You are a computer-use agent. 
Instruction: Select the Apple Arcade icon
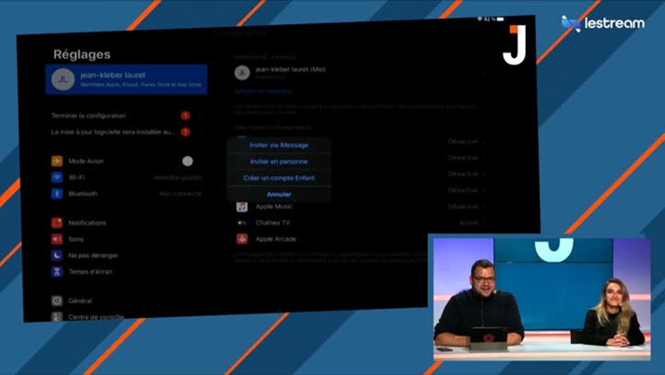coord(242,239)
